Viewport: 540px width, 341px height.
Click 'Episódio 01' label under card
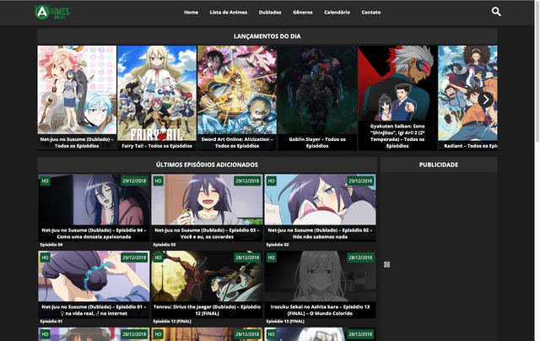[x=51, y=321]
